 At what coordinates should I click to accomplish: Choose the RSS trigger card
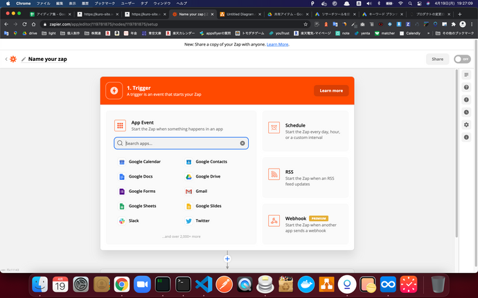pyautogui.click(x=305, y=178)
